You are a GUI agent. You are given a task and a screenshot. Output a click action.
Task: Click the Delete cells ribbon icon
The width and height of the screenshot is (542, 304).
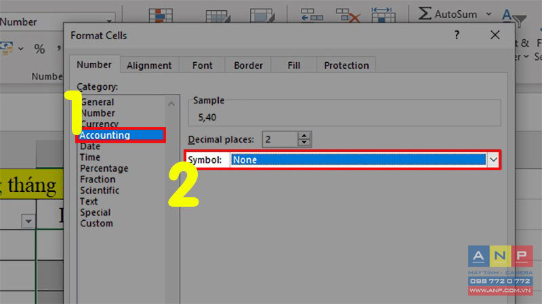(x=348, y=15)
